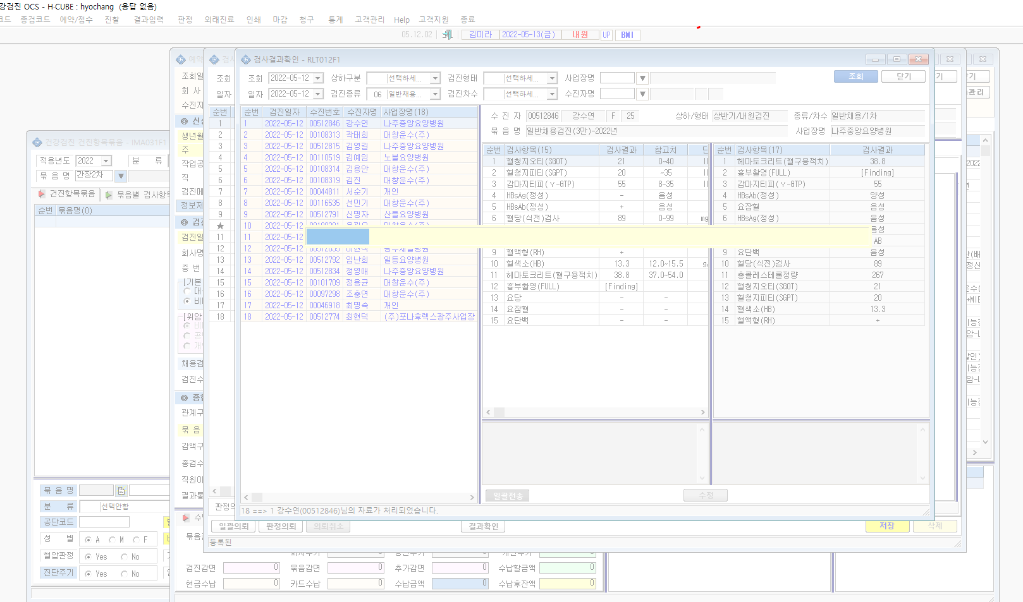Viewport: 1023px width, 602px height.
Task: Open the 고객관리 menu
Action: point(369,20)
